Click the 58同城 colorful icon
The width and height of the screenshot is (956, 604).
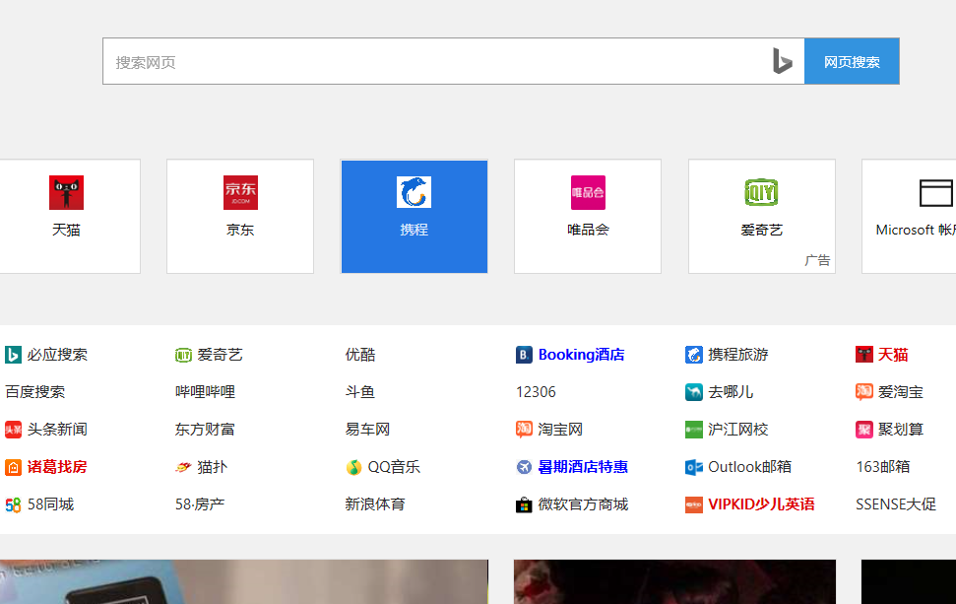[x=13, y=504]
